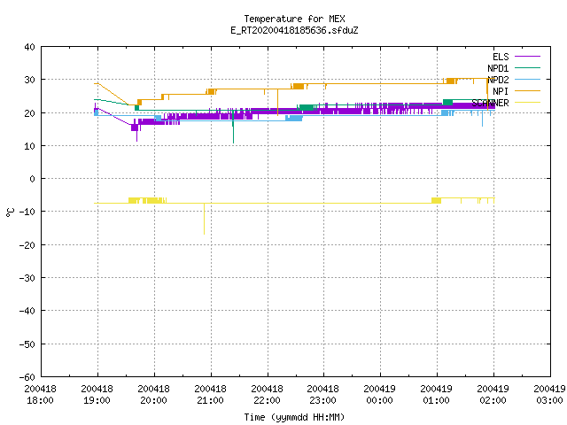Pick the purple ELS legend line sample
This screenshot has width=567, height=425.
527,57
